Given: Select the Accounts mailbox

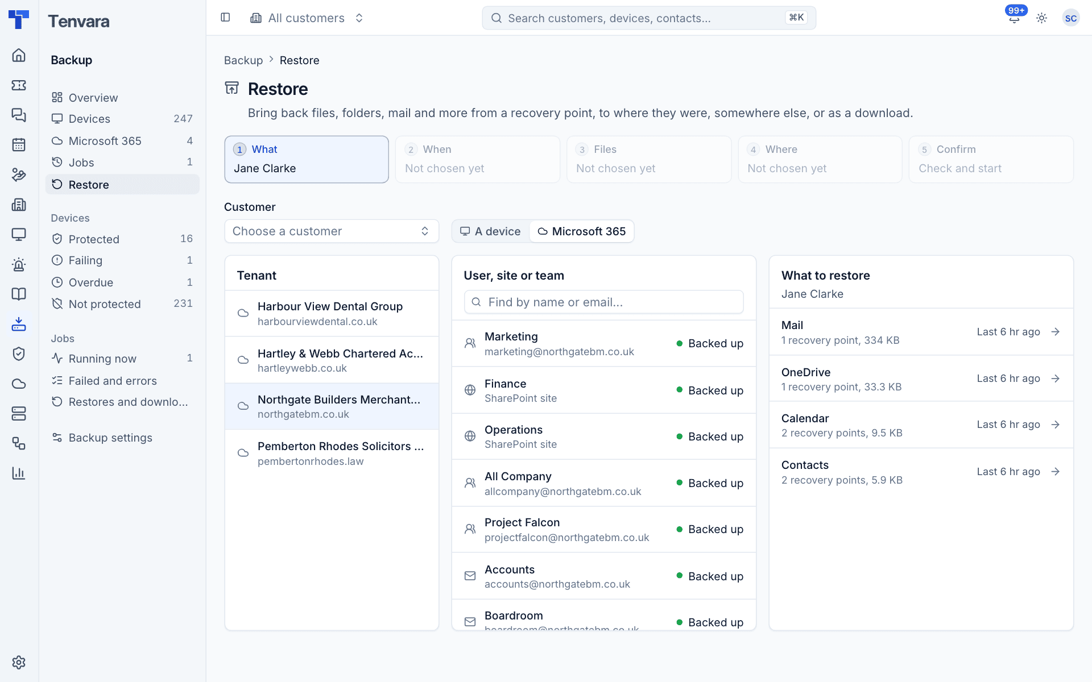Looking at the screenshot, I should coord(603,576).
